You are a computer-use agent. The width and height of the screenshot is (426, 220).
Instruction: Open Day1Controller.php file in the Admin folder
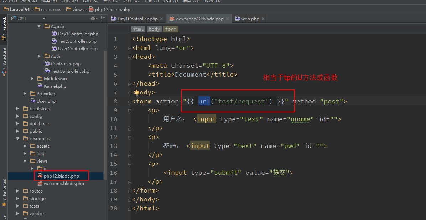click(x=78, y=34)
